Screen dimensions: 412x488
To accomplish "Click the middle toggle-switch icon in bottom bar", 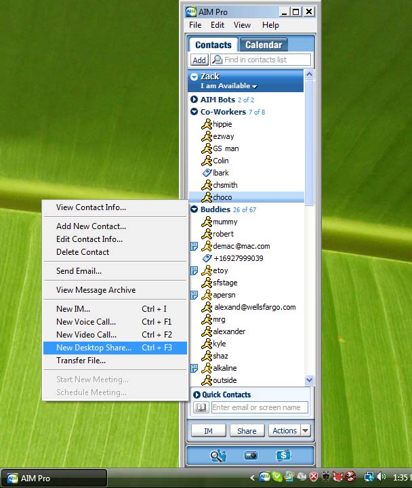I will click(x=251, y=455).
